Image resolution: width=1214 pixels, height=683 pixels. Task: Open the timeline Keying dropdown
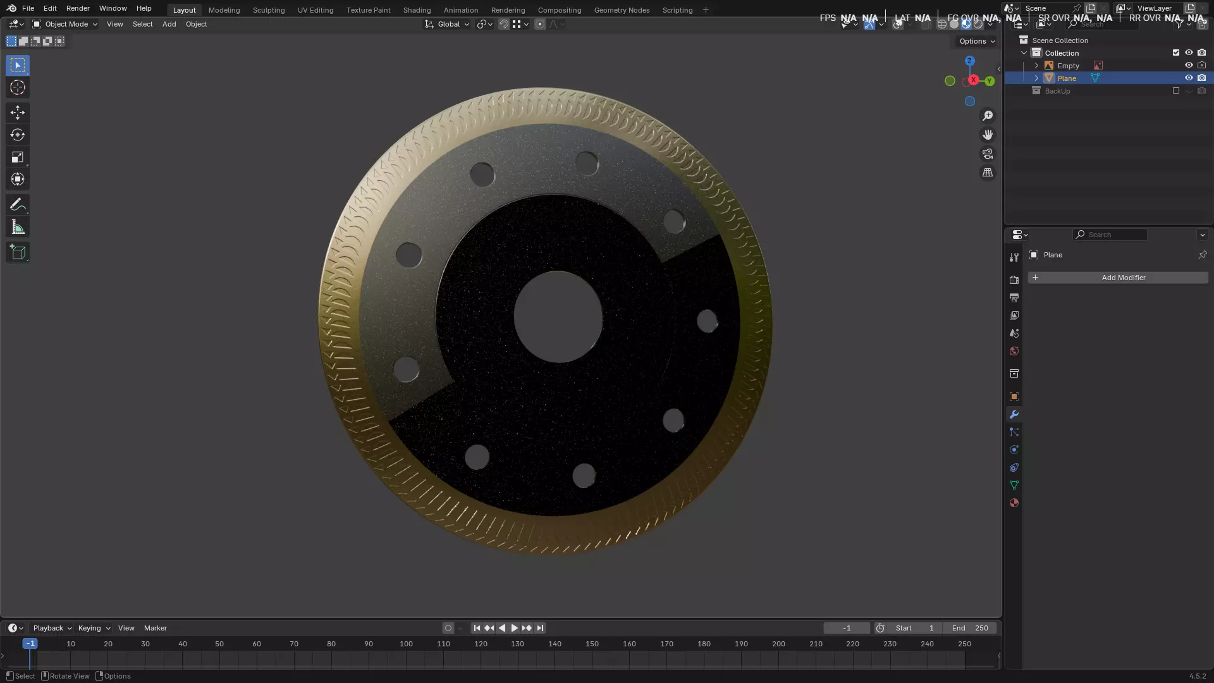tap(94, 628)
